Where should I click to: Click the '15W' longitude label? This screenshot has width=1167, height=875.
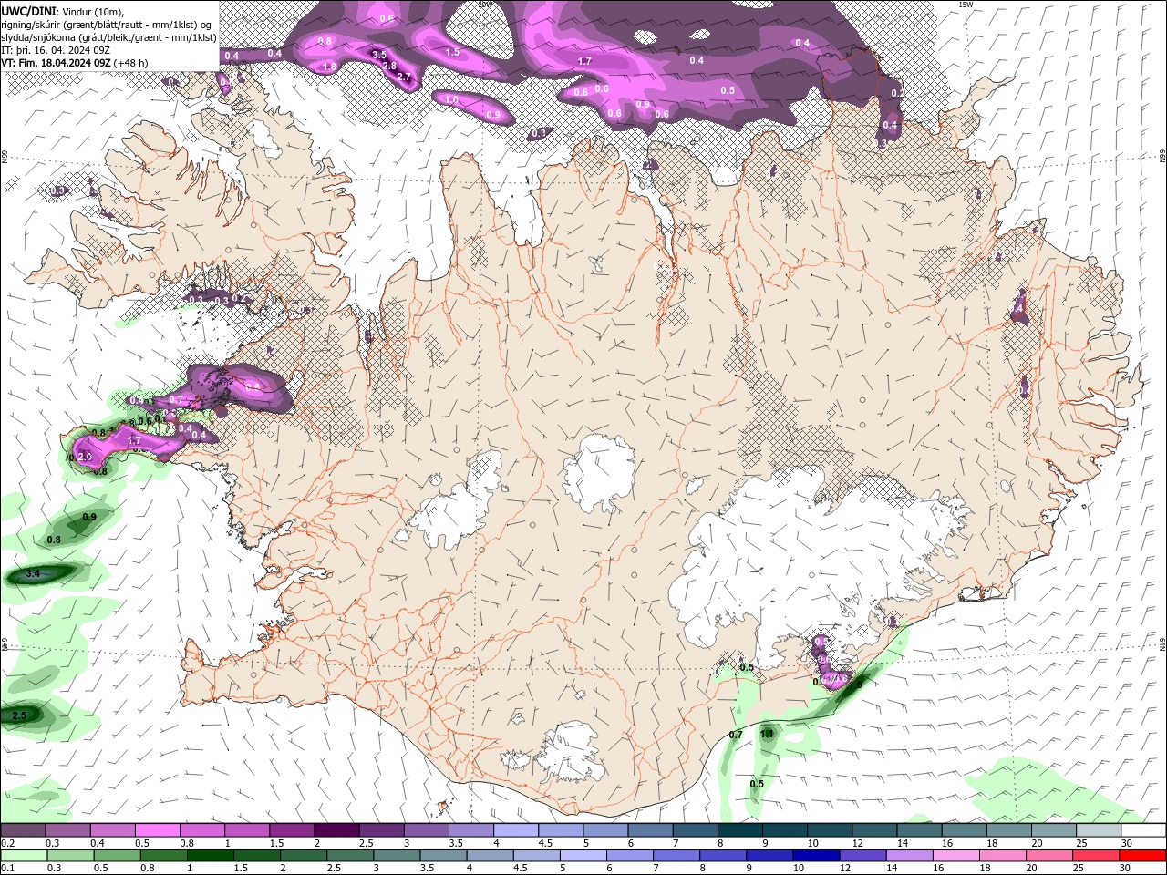pyautogui.click(x=966, y=5)
